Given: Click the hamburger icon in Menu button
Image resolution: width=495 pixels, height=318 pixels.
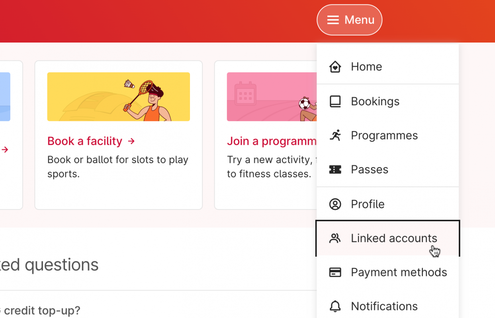Looking at the screenshot, I should coord(333,20).
